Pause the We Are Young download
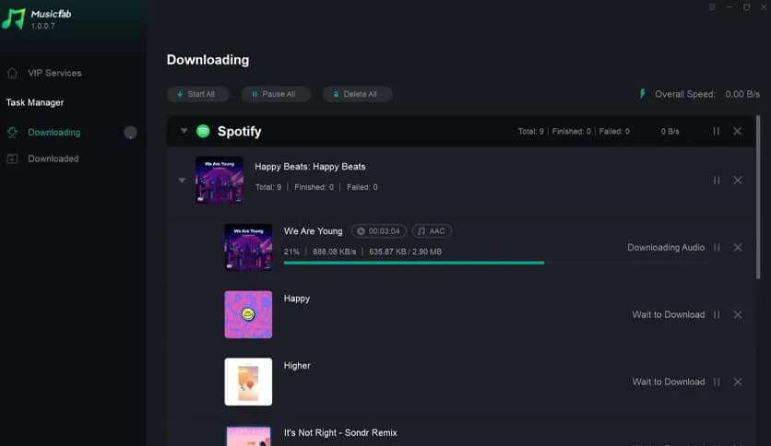 coord(717,248)
